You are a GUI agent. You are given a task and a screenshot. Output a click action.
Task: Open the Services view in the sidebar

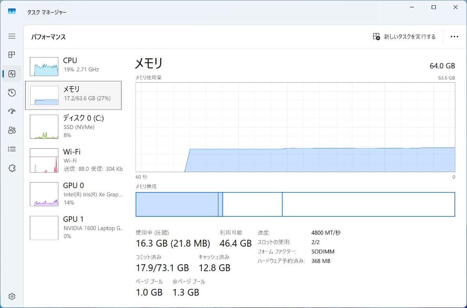pyautogui.click(x=12, y=168)
